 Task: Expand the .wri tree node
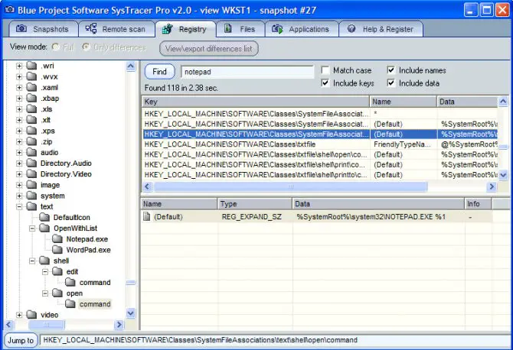tap(19, 66)
